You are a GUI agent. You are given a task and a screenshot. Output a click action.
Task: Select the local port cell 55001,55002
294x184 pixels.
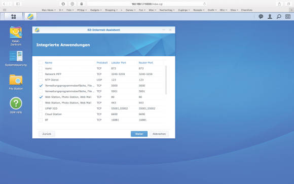120,108
